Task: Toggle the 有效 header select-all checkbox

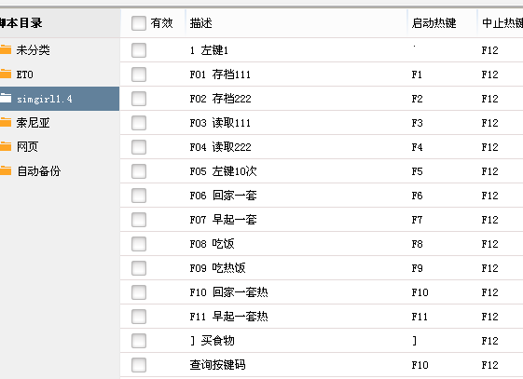Action: [x=139, y=23]
